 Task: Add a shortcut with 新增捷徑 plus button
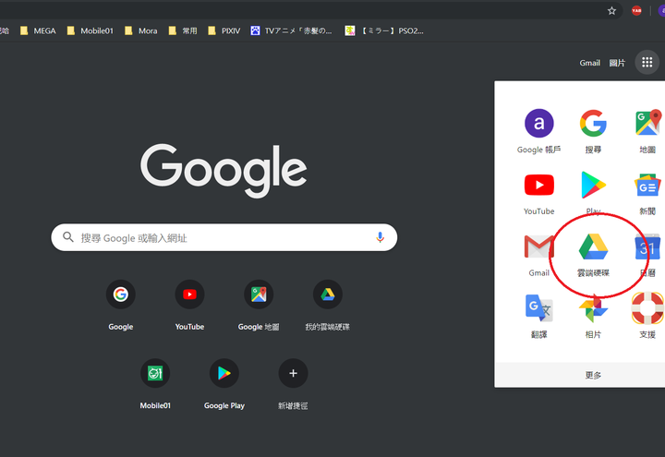[x=293, y=384]
